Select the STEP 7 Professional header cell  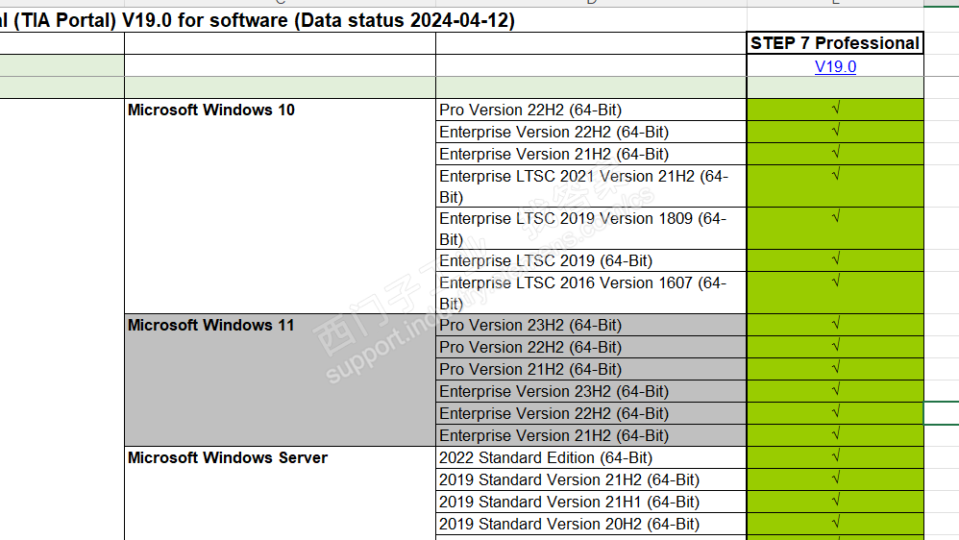pyautogui.click(x=835, y=43)
